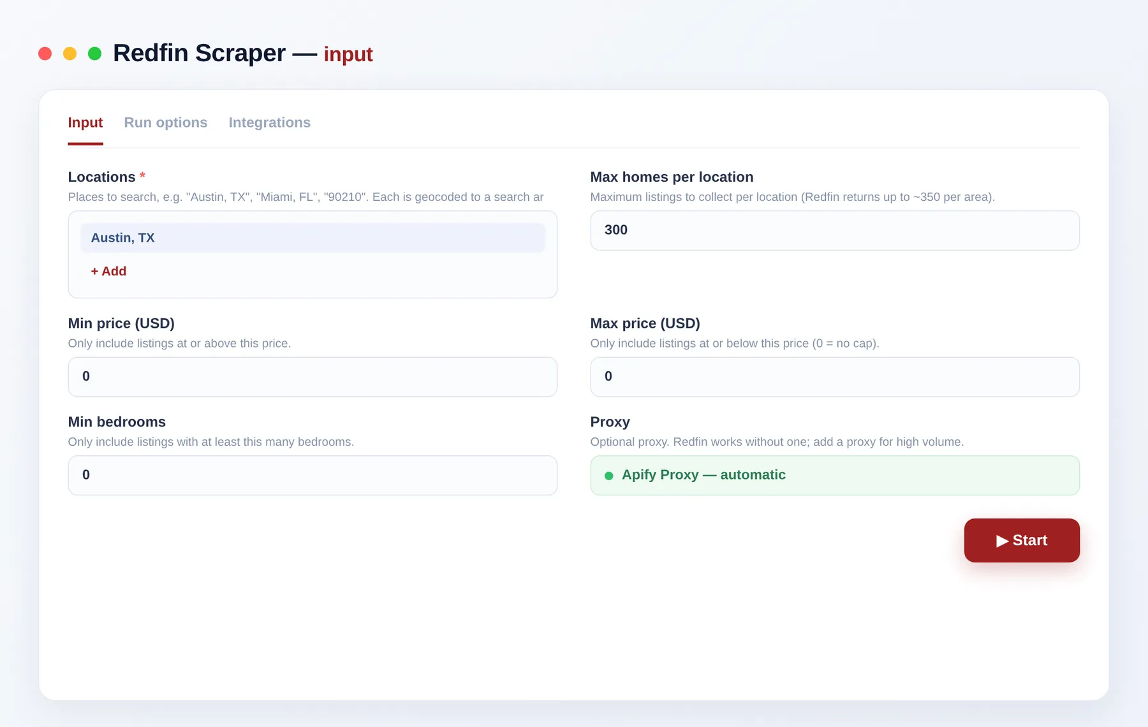Open the Integrations tab
Screen dimensions: 1148x727
(270, 122)
